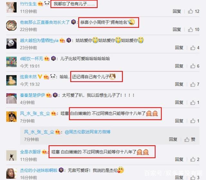Open 杰伦的小迷妹啦啊啦 user profile
Image resolution: width=206 pixels, height=180 pixels.
39,170
